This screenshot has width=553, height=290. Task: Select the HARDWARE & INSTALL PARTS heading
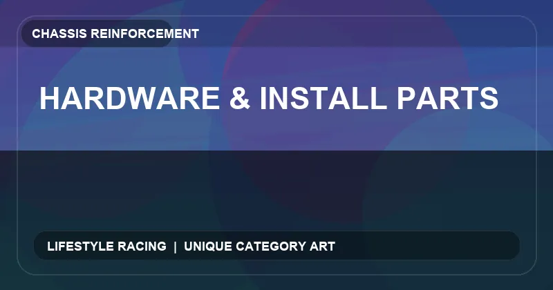click(269, 98)
